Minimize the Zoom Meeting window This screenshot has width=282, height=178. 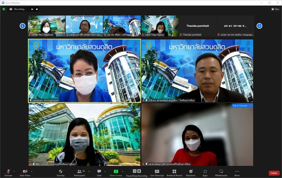pyautogui.click(x=261, y=3)
